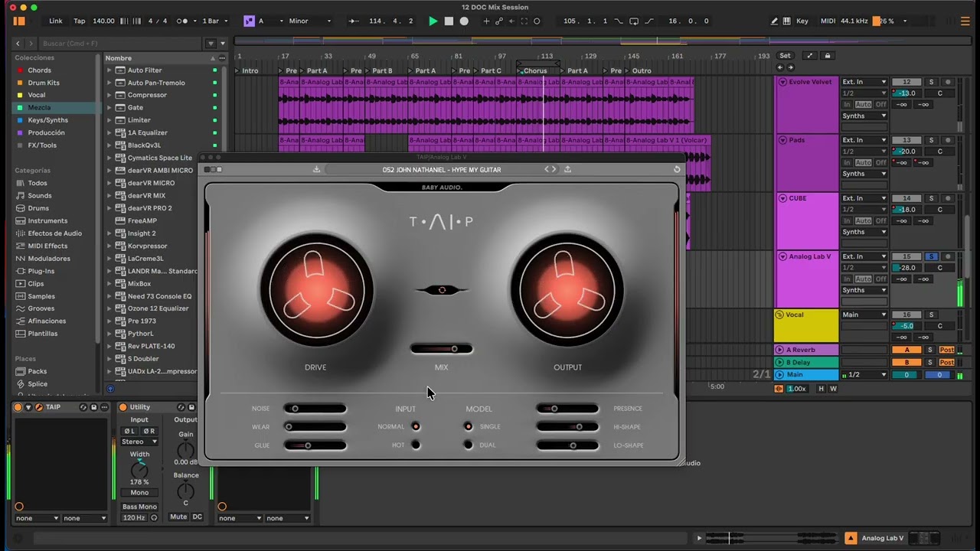Click the TAIP device hot-swap icon
The height and width of the screenshot is (551, 980).
[x=83, y=407]
